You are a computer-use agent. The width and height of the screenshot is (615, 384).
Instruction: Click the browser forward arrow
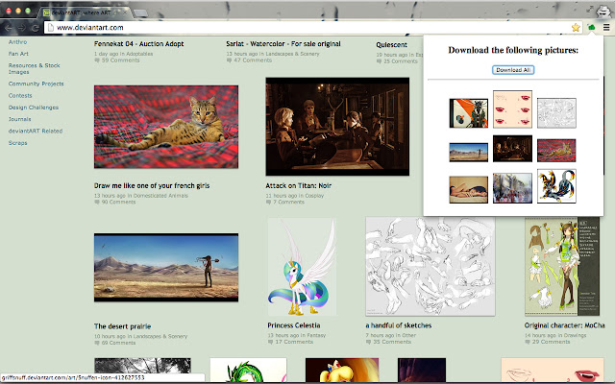tap(21, 28)
